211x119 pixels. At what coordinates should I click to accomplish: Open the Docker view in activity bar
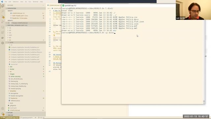(x=3, y=38)
